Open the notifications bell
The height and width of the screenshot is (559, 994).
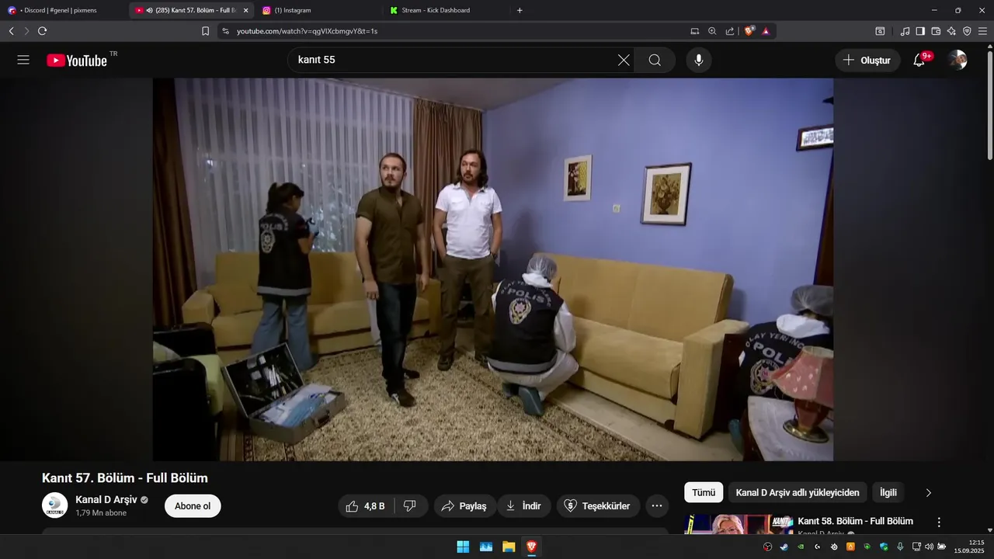(919, 60)
